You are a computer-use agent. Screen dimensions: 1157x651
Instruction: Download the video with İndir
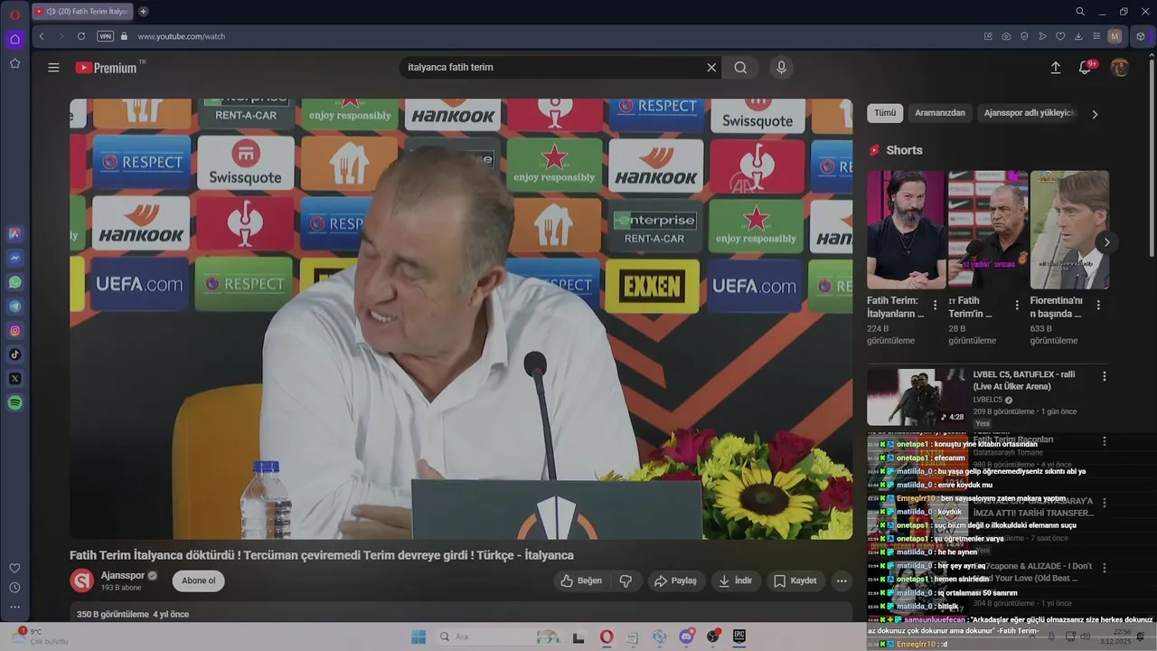point(736,580)
